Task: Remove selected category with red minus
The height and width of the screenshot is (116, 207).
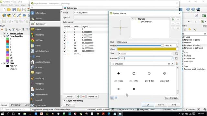Action: click(x=83, y=97)
